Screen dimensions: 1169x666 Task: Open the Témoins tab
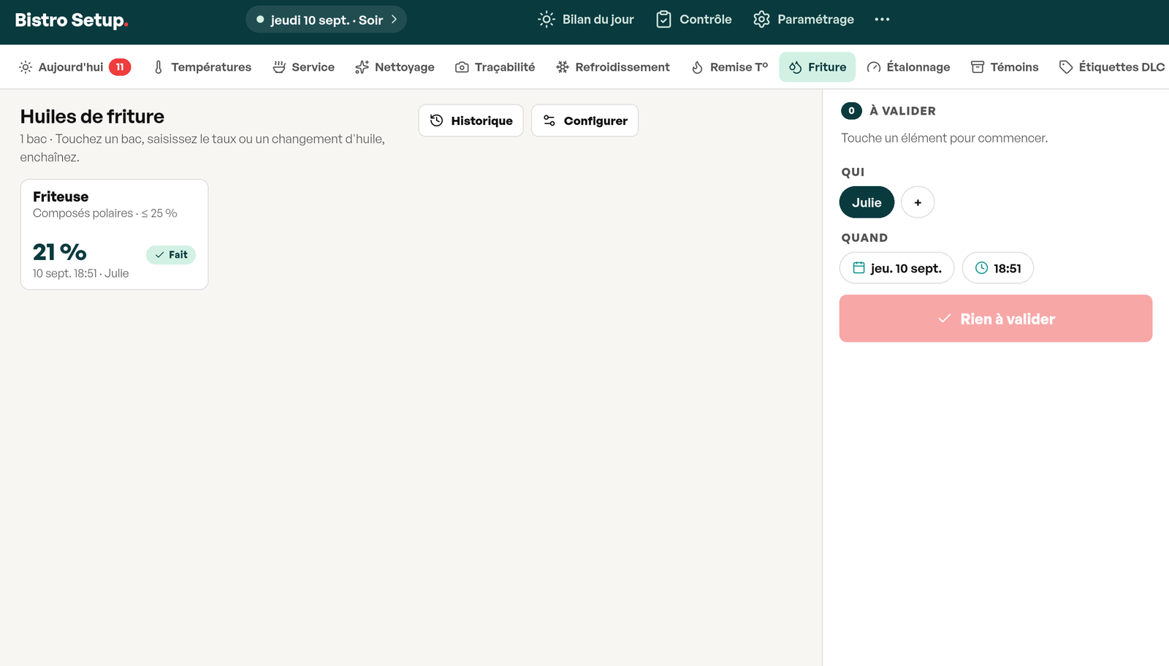coord(1004,67)
